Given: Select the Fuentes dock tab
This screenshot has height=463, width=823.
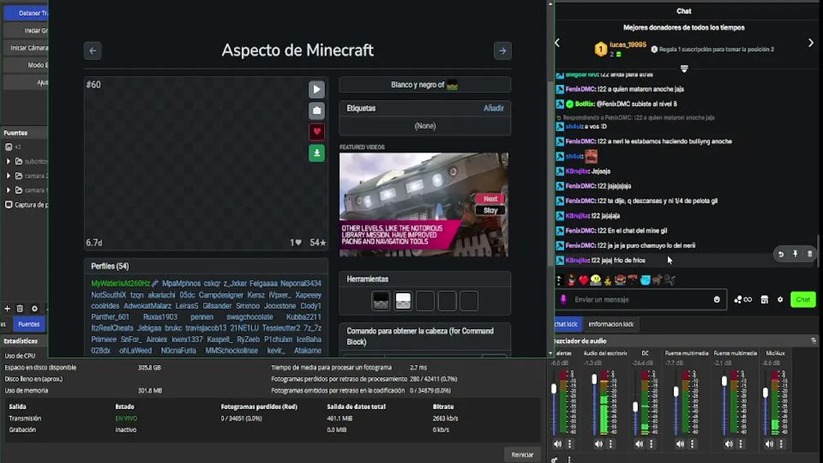Looking at the screenshot, I should click(28, 324).
